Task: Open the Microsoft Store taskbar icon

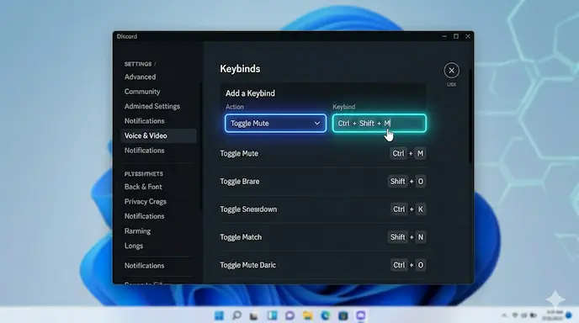Action: [x=343, y=315]
